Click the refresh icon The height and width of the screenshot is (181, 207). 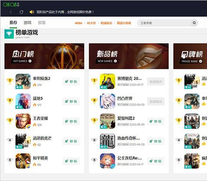pyautogui.click(x=22, y=12)
